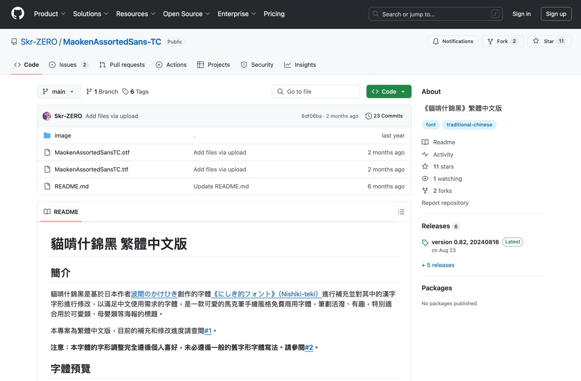The image size is (581, 381).
Task: Expand the Solutions menu
Action: (x=91, y=14)
